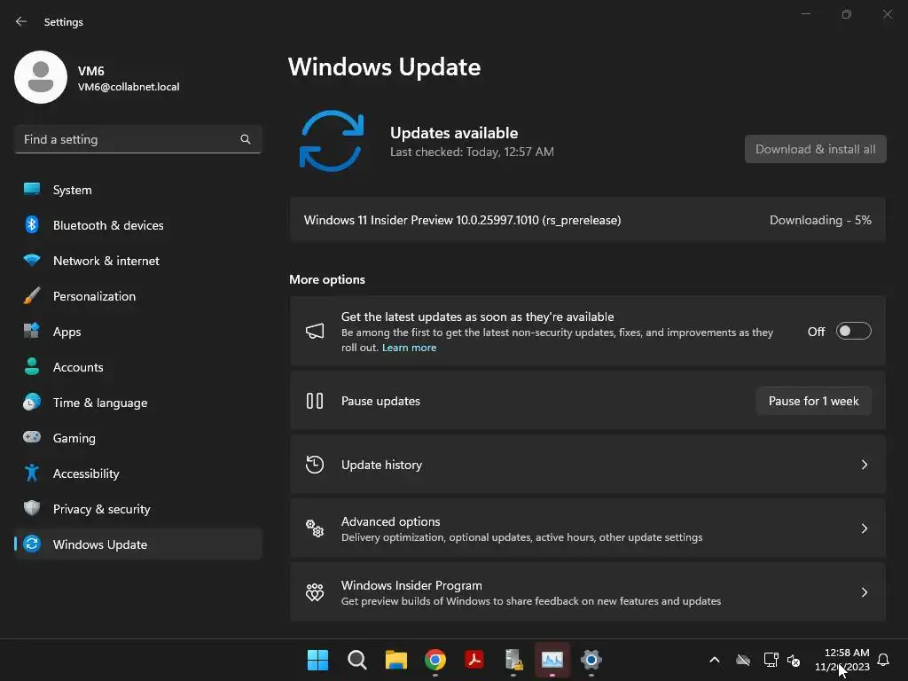The height and width of the screenshot is (681, 908).
Task: Open System settings page
Action: 138,190
